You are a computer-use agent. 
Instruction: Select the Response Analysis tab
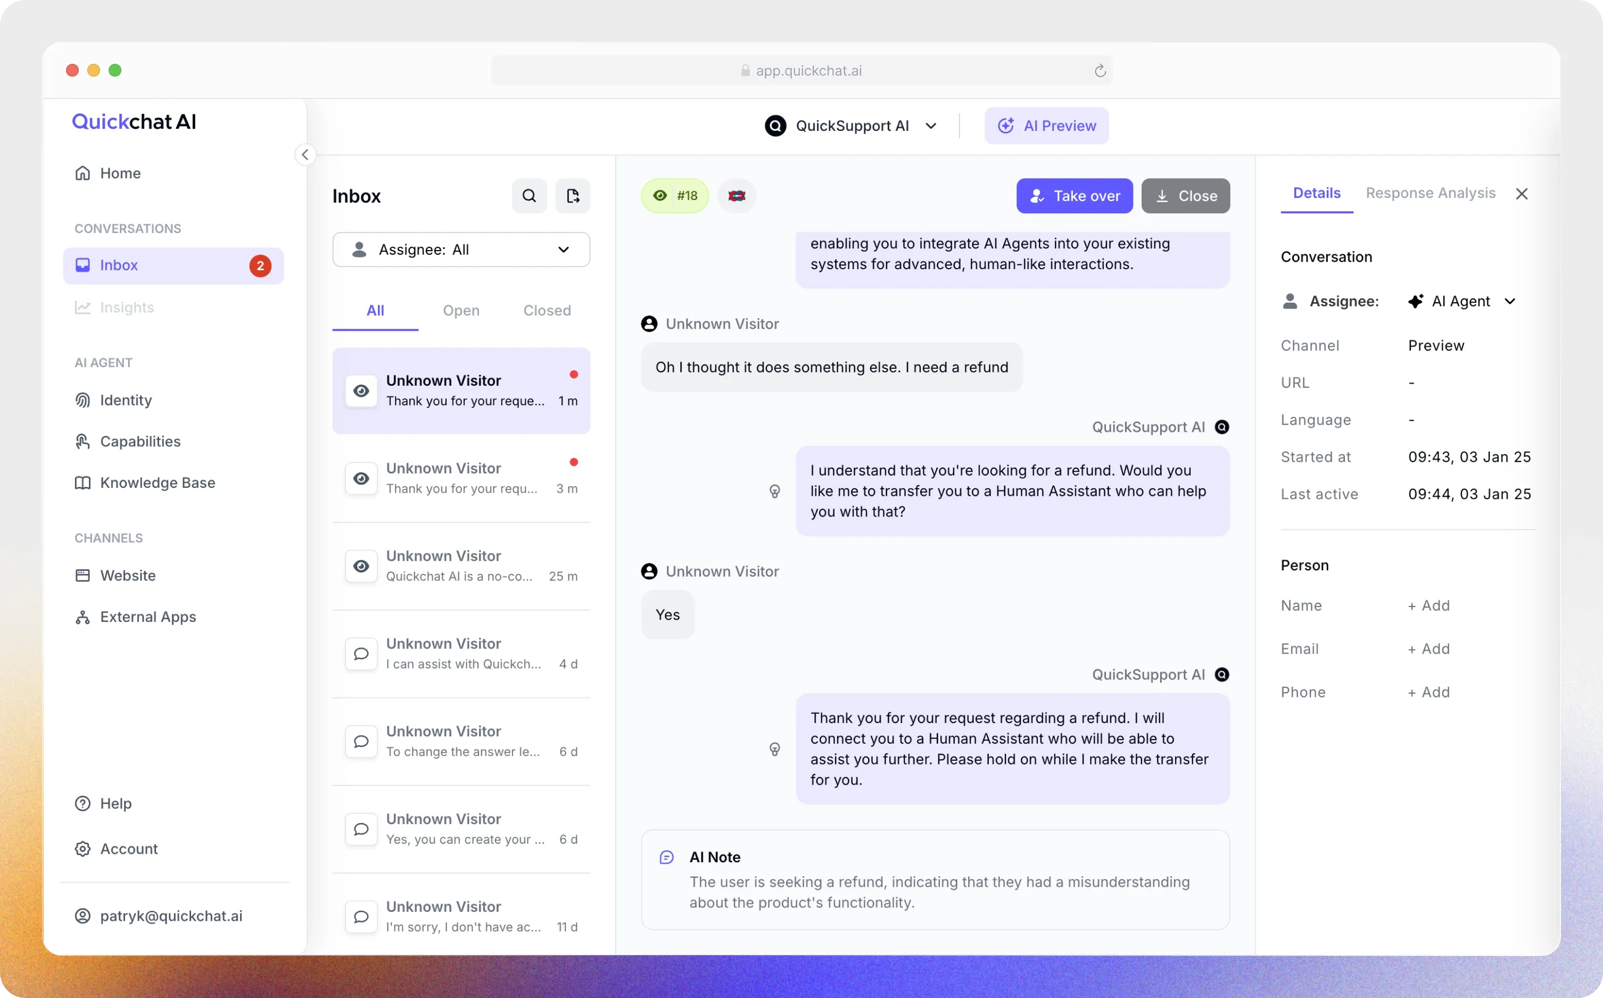click(x=1431, y=193)
